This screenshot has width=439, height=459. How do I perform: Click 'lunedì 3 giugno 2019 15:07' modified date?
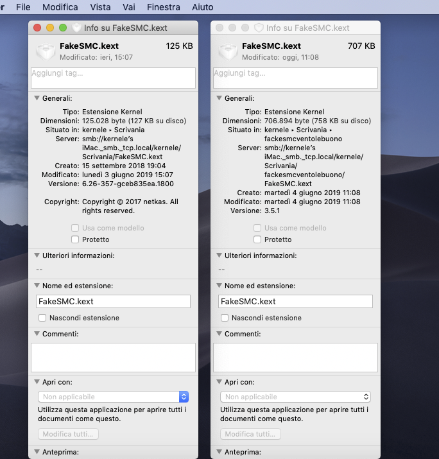tap(128, 175)
